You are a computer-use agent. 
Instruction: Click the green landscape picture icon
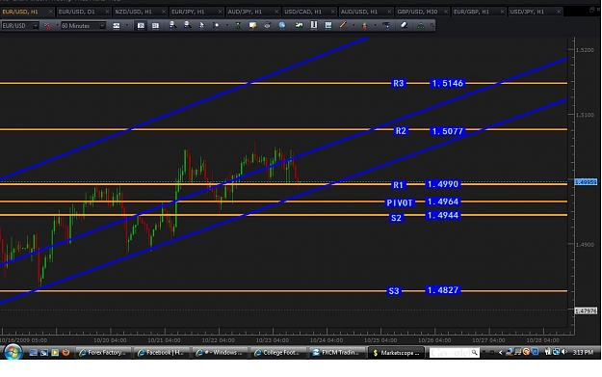pos(300,25)
